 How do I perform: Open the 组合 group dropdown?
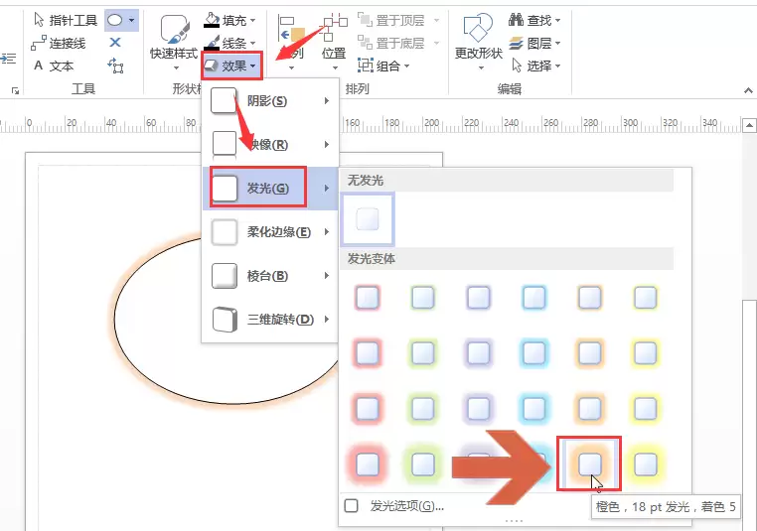383,66
